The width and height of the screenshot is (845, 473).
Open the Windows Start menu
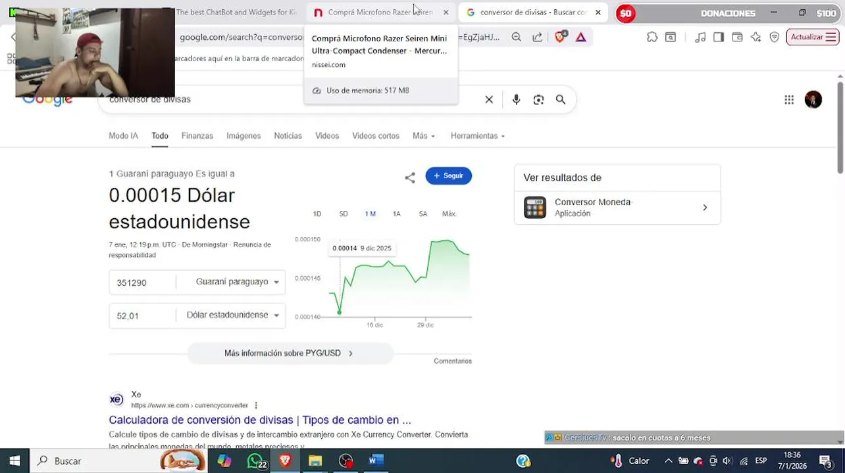14,461
